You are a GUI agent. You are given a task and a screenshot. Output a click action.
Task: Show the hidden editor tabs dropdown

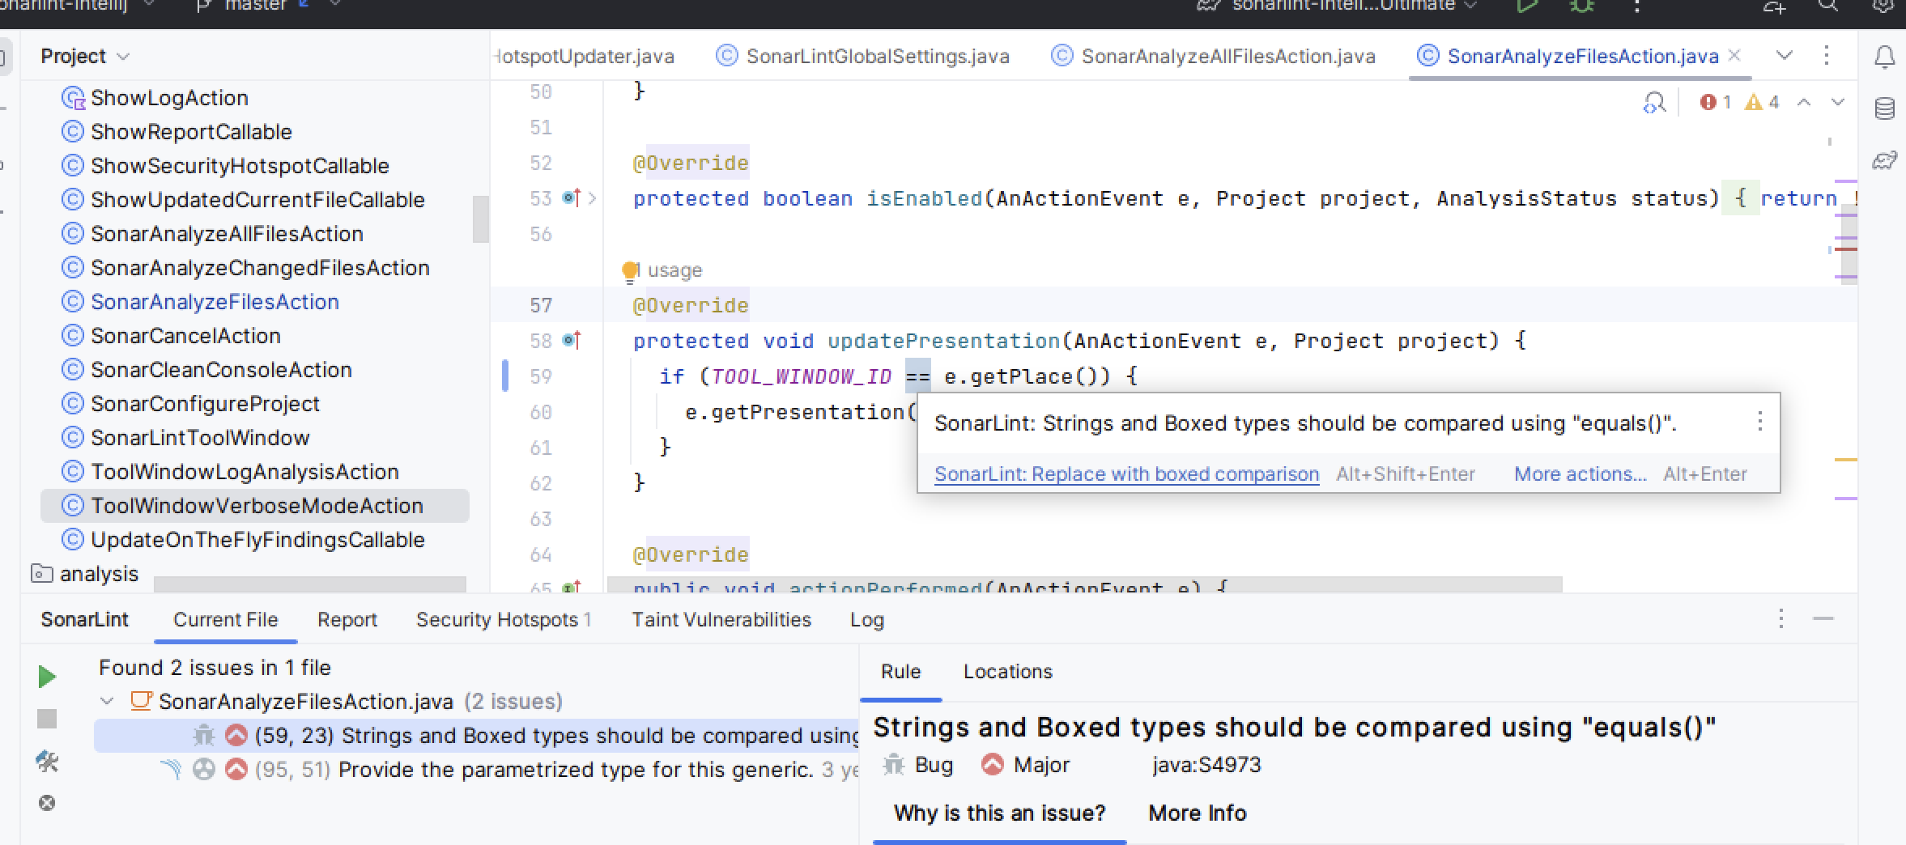[x=1784, y=56]
